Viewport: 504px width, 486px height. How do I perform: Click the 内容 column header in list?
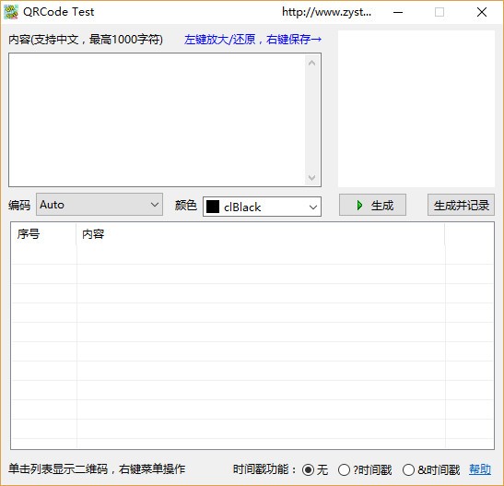pos(261,234)
